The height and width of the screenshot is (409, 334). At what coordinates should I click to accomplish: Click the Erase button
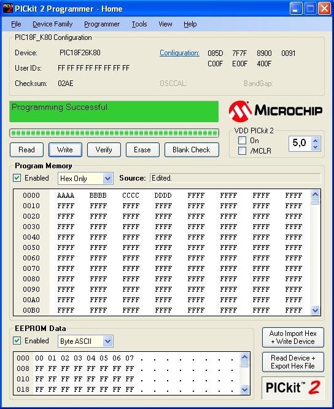[x=142, y=150]
